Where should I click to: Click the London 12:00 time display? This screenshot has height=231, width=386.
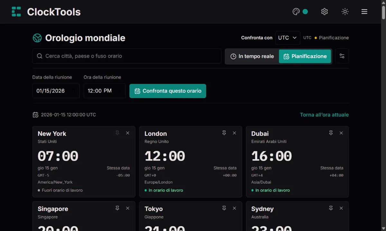[165, 156]
